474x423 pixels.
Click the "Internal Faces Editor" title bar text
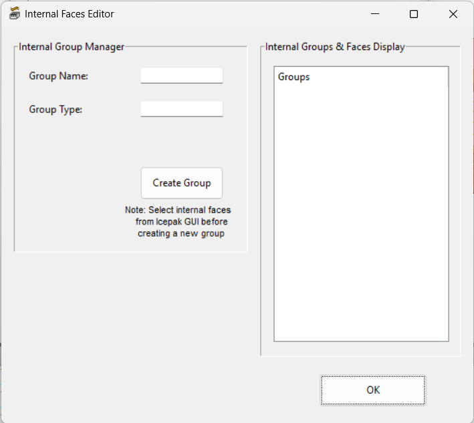click(x=70, y=14)
